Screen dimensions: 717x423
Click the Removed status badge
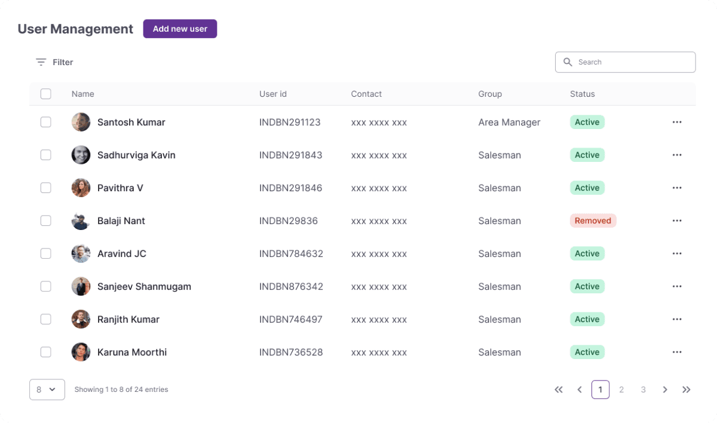tap(593, 220)
